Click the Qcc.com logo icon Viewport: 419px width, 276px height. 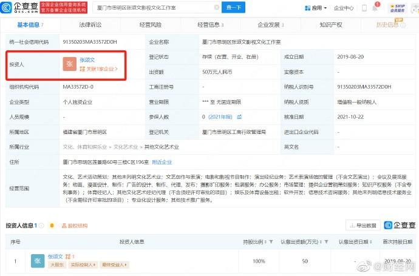click(6, 7)
